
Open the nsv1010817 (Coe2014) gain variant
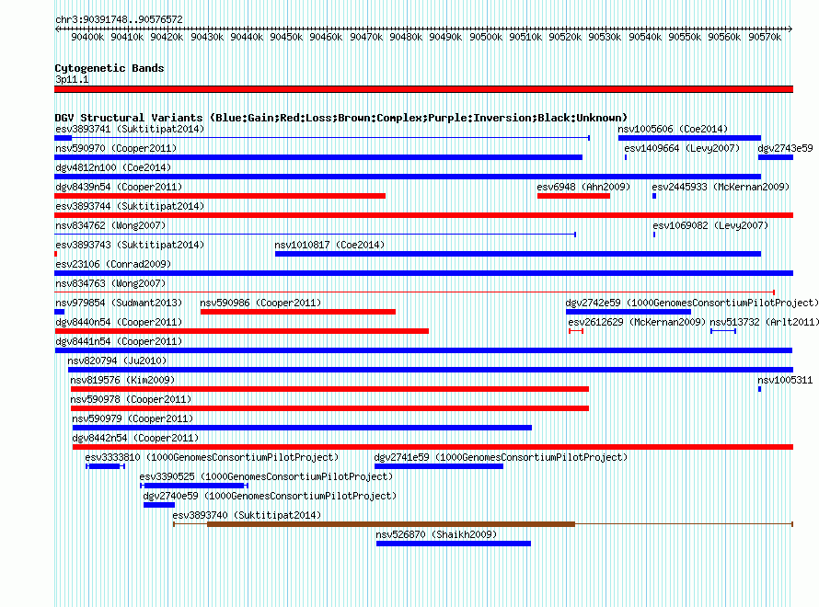[x=517, y=254]
